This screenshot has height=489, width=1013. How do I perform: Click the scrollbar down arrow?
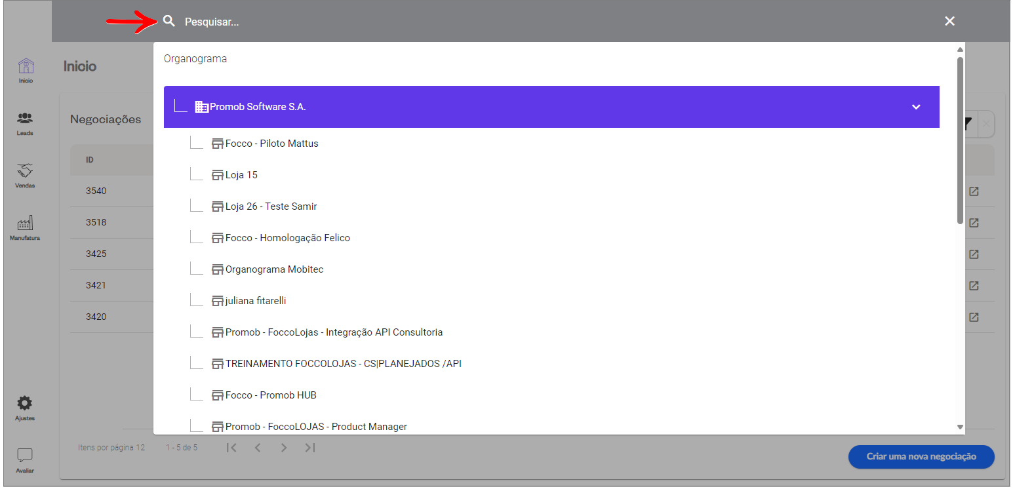coord(960,427)
